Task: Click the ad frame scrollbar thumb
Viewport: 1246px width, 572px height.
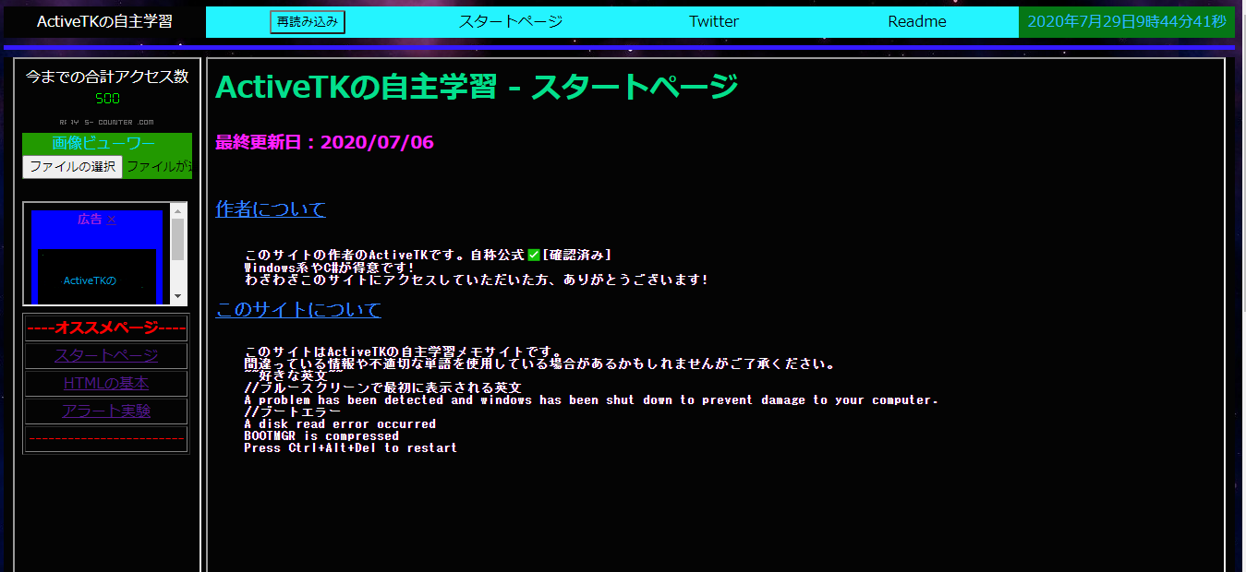Action: pyautogui.click(x=178, y=239)
